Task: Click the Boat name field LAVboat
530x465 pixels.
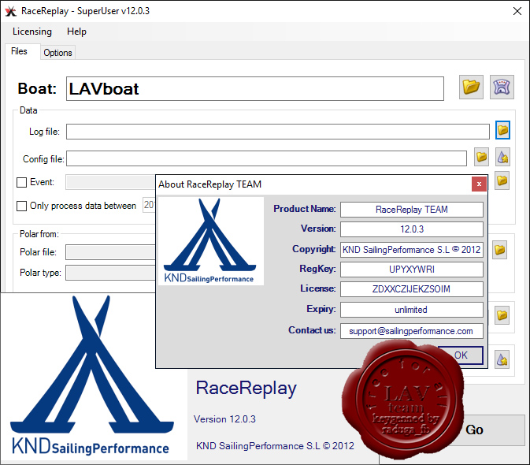Action: (x=255, y=88)
